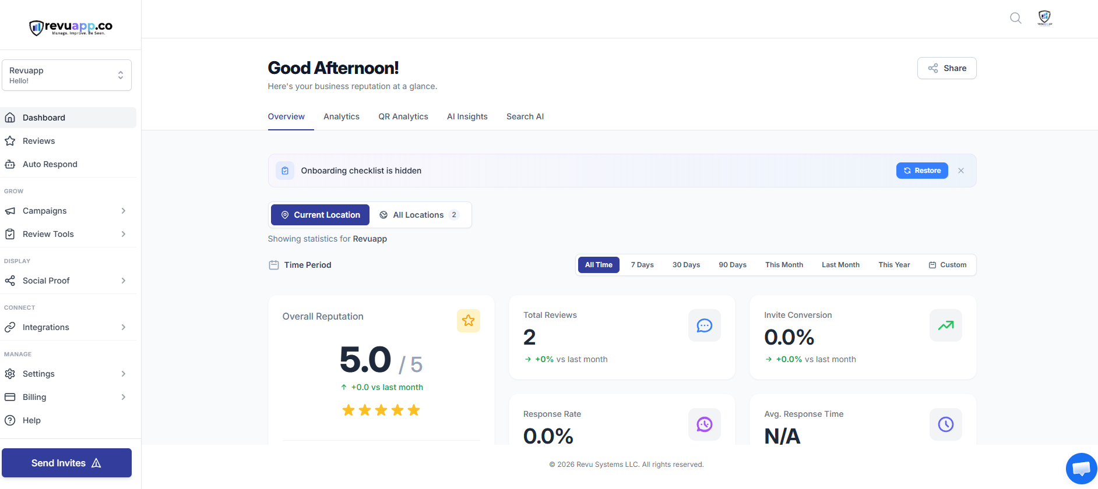Click the five-star rating row
This screenshot has height=489, width=1098.
click(x=381, y=410)
